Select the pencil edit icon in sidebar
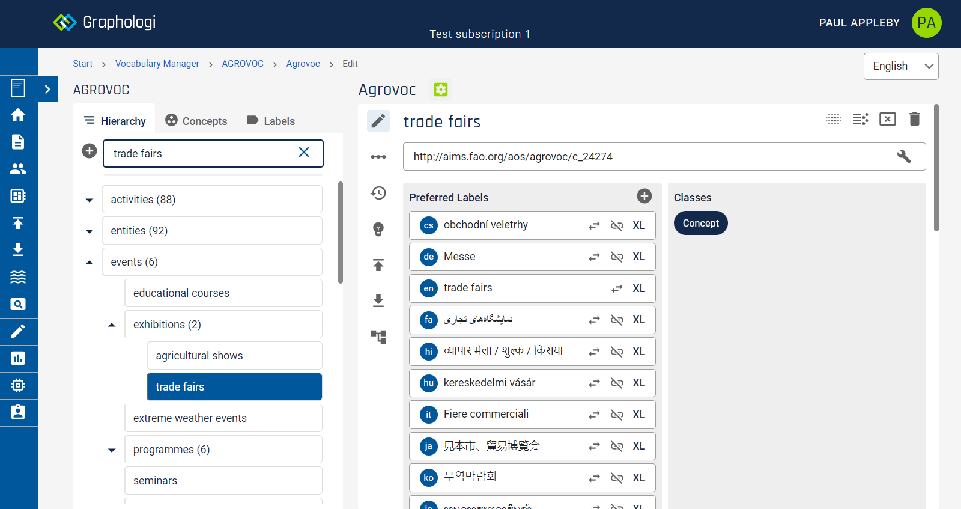 [x=18, y=331]
